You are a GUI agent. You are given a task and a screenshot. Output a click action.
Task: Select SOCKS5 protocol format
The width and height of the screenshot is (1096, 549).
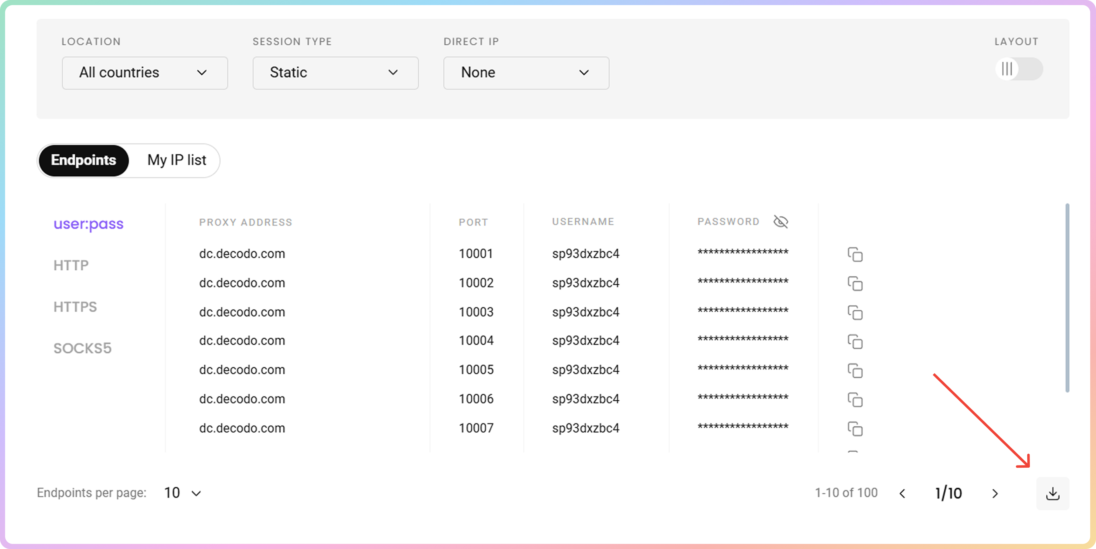(83, 348)
